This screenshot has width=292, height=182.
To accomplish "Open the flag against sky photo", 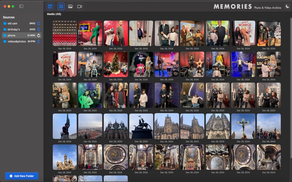I will (x=65, y=126).
